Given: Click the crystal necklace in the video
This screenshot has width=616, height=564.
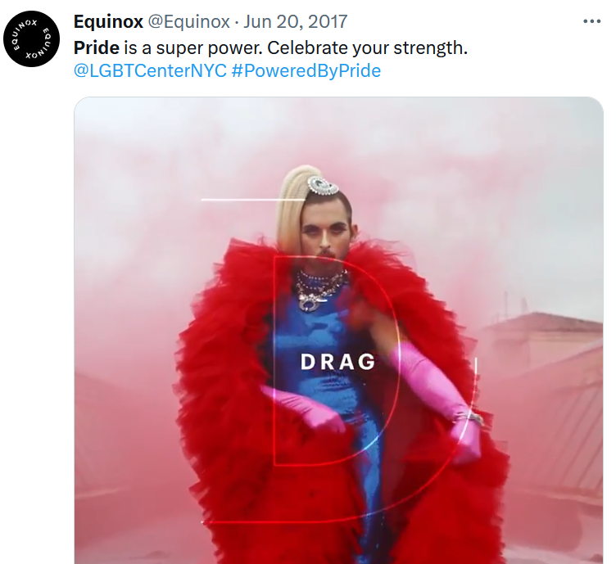Looking at the screenshot, I should pos(322,290).
